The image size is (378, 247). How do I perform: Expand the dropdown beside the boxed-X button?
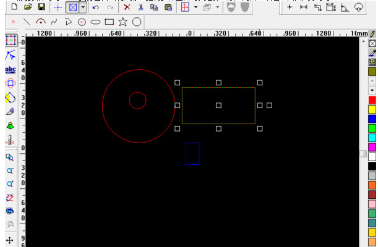point(82,7)
